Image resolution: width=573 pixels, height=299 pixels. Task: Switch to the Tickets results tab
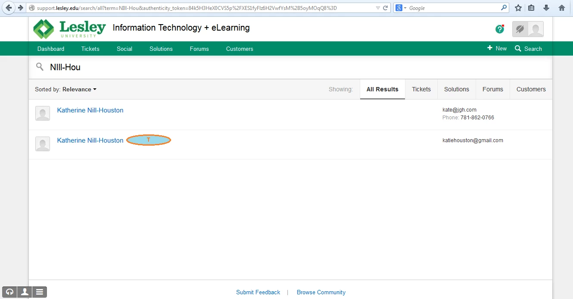[x=421, y=89]
